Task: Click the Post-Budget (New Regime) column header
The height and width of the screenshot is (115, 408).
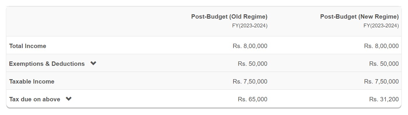Action: [359, 16]
